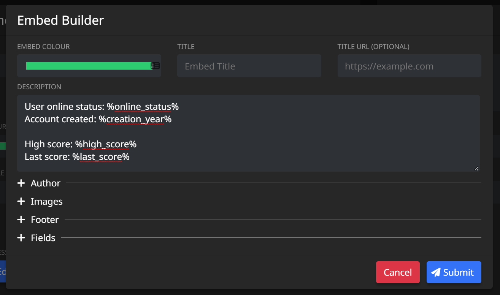This screenshot has width=500, height=295.
Task: Click inside the Description textarea
Action: pyautogui.click(x=249, y=133)
